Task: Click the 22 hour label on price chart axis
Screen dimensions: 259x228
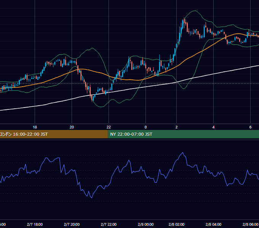Action: tap(109, 127)
